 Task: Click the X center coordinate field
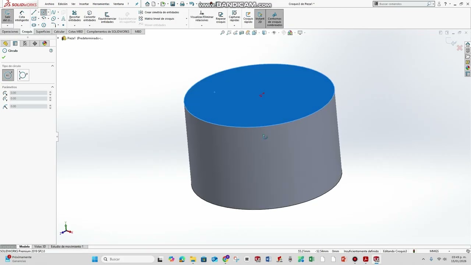click(x=29, y=93)
